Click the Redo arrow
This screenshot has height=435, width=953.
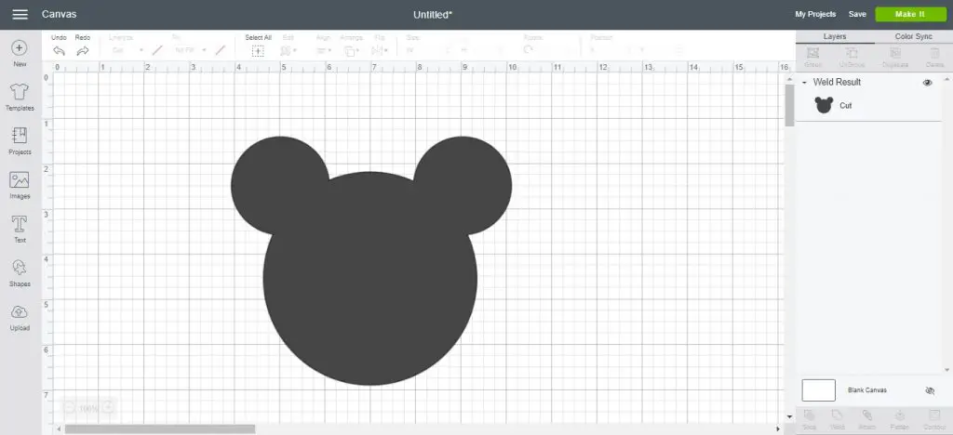pyautogui.click(x=83, y=51)
